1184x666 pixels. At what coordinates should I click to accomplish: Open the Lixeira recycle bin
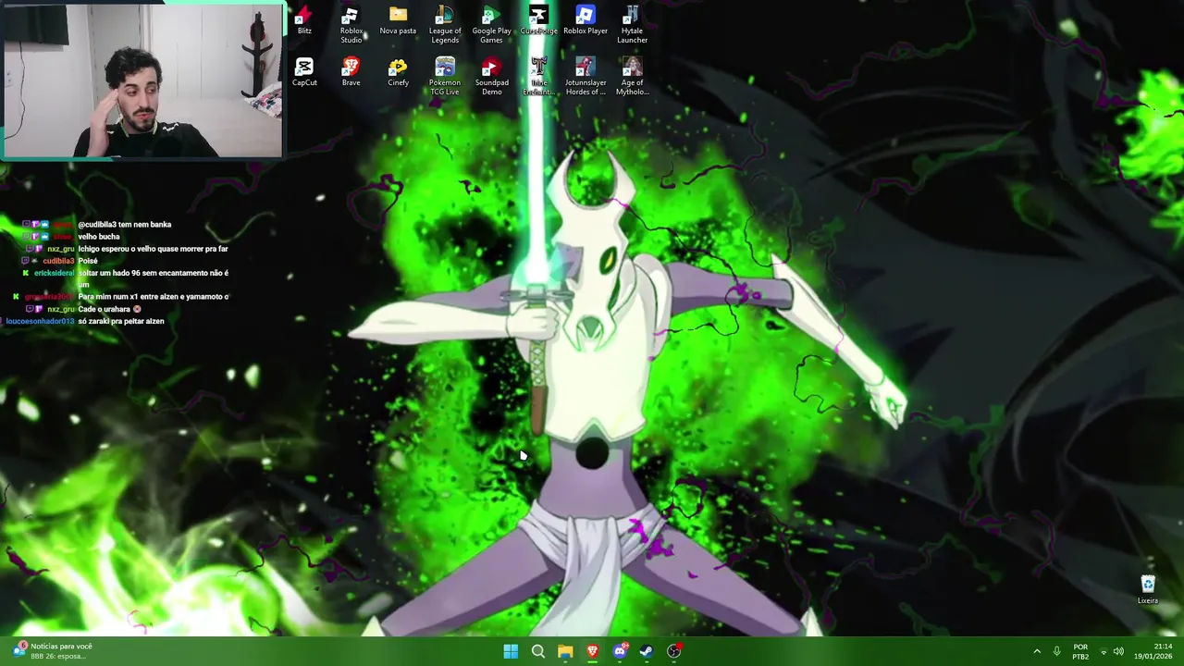coord(1148,589)
